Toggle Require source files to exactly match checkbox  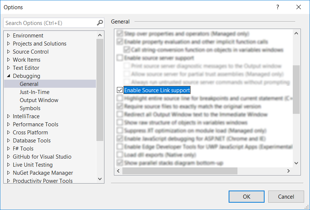pos(119,106)
